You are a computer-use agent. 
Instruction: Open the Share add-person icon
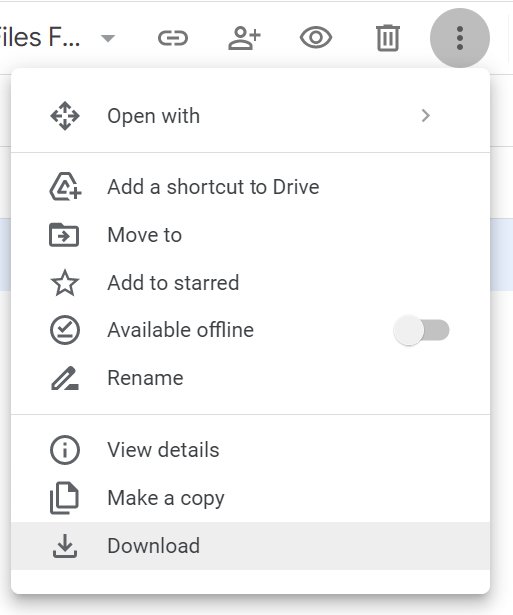tap(245, 38)
